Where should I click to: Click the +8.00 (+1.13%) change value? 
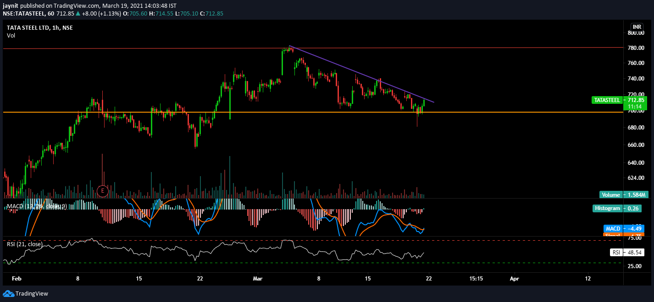coord(101,14)
